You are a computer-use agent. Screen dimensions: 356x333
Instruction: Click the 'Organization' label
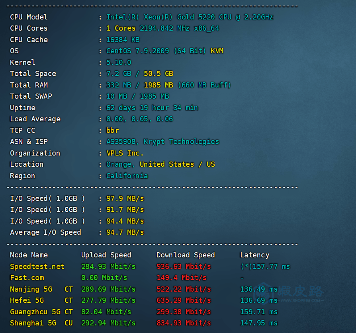pyautogui.click(x=35, y=153)
